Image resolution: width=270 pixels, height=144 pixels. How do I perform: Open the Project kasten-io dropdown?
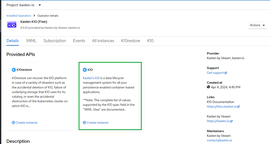coord(24,5)
